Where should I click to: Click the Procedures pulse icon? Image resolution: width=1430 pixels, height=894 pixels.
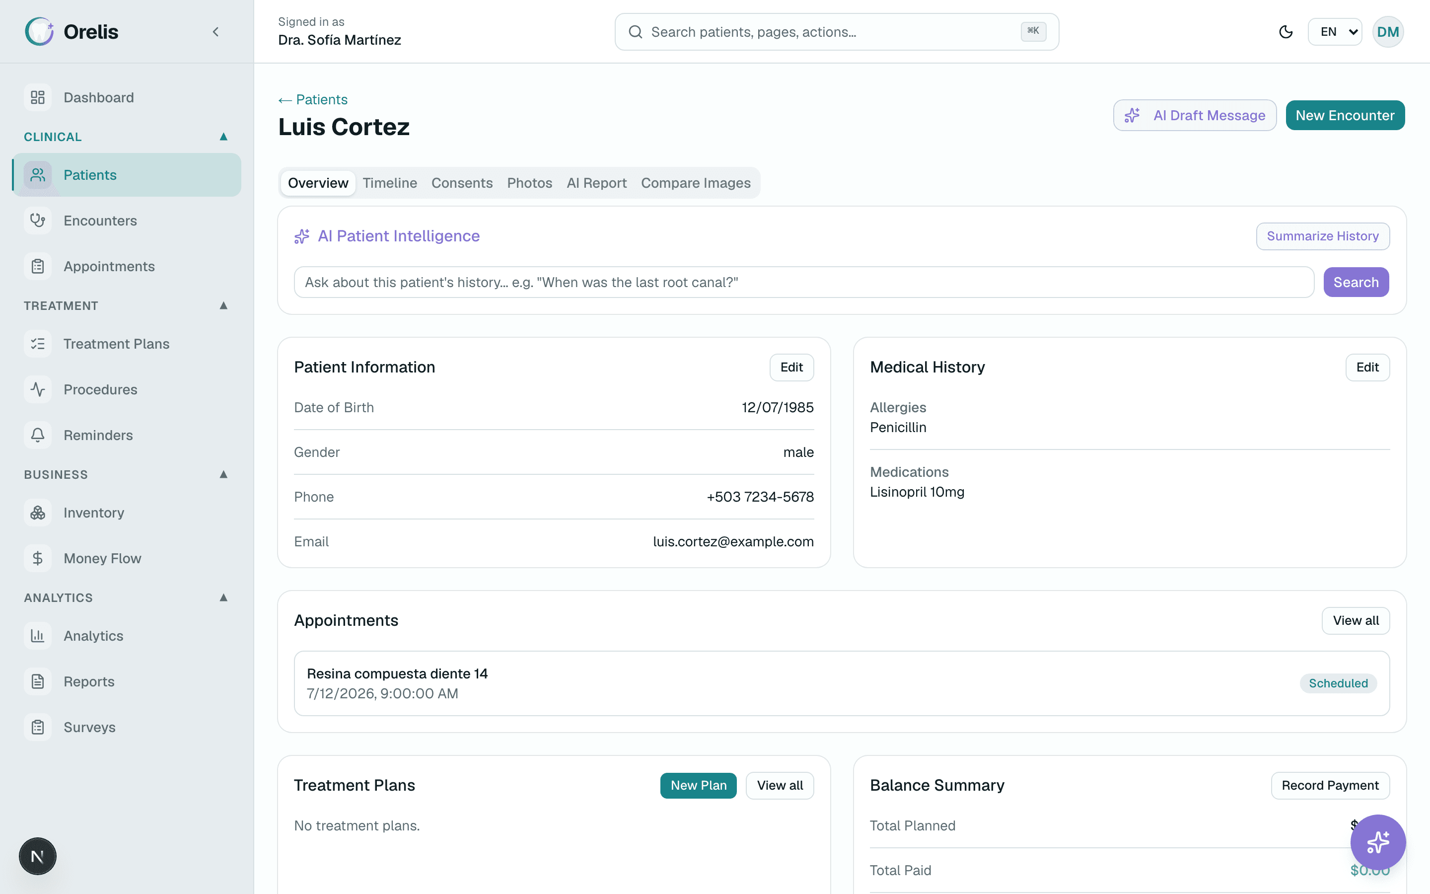(x=38, y=390)
